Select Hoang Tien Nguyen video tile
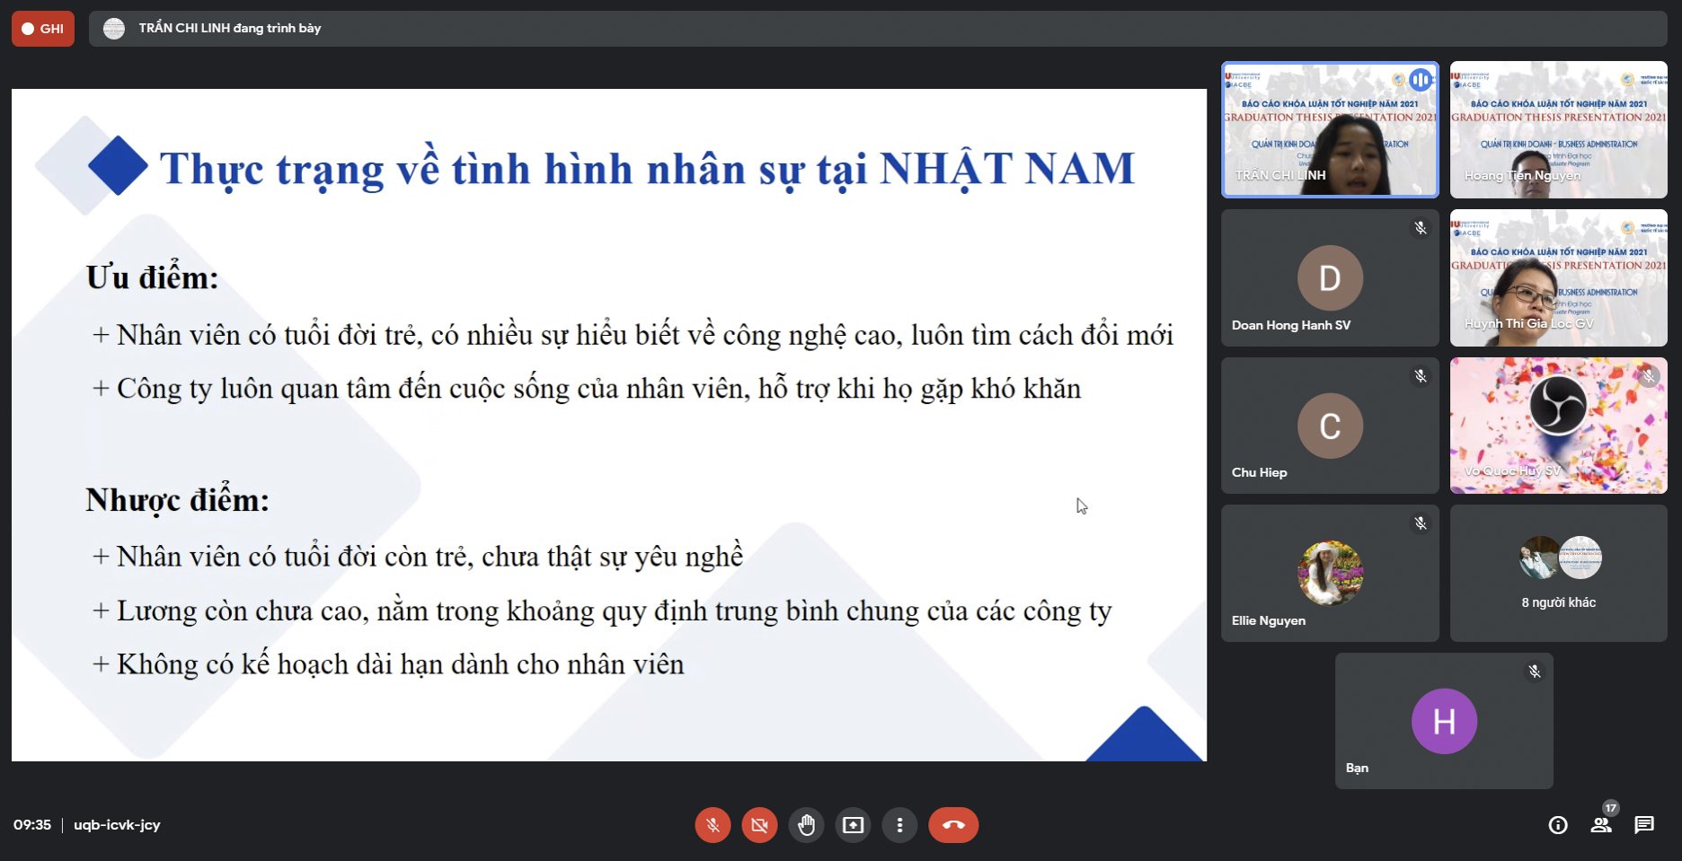Screen dimensions: 1682x861 (x=1559, y=129)
